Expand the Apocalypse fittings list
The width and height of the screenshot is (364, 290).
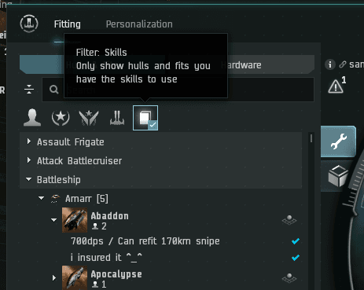pyautogui.click(x=54, y=277)
